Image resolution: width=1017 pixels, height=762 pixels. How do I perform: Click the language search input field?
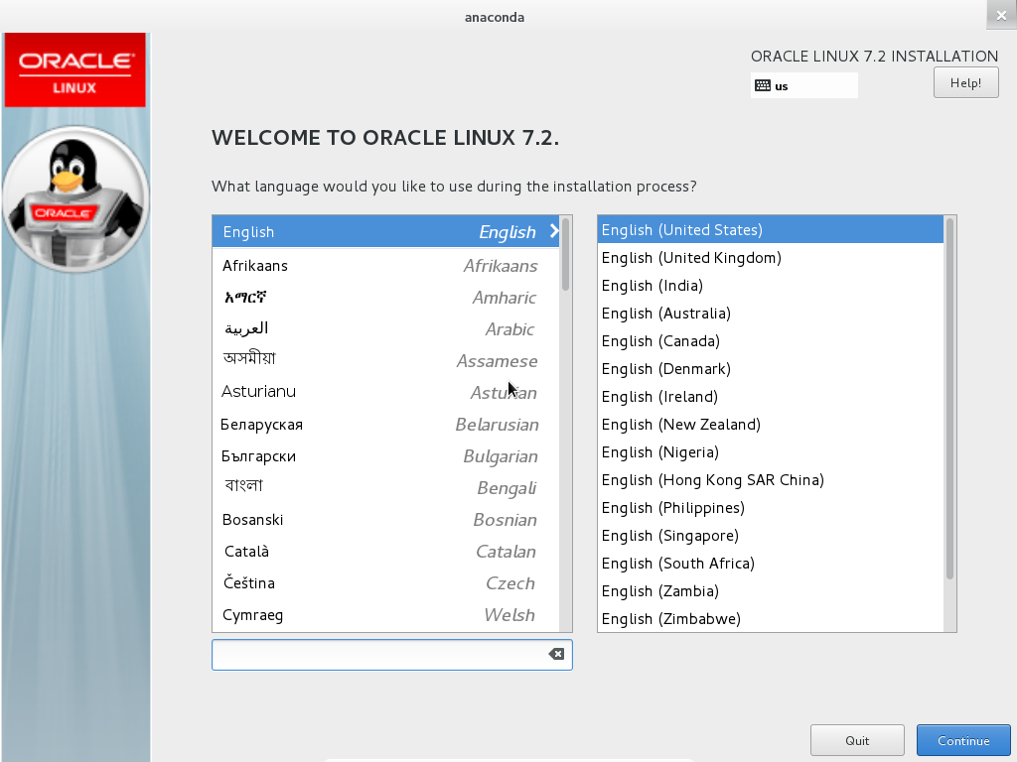click(x=391, y=655)
